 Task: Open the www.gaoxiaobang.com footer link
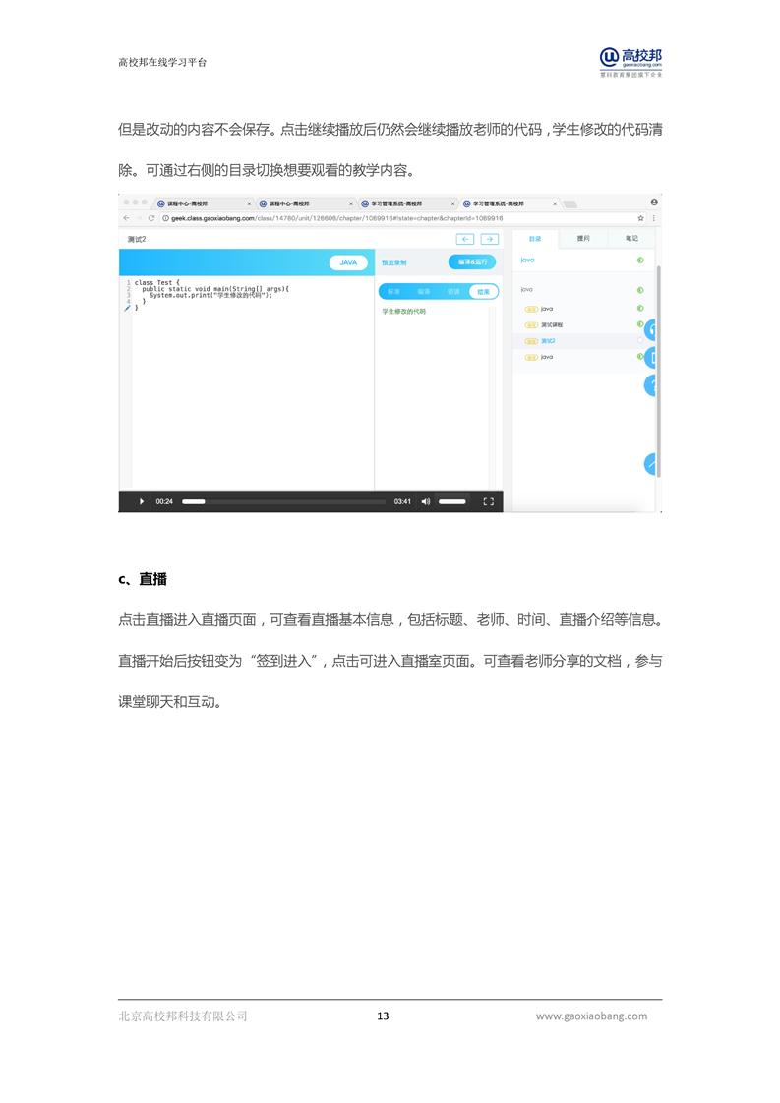click(x=591, y=1016)
